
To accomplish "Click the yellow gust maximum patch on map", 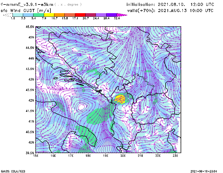I will [x=120, y=99].
